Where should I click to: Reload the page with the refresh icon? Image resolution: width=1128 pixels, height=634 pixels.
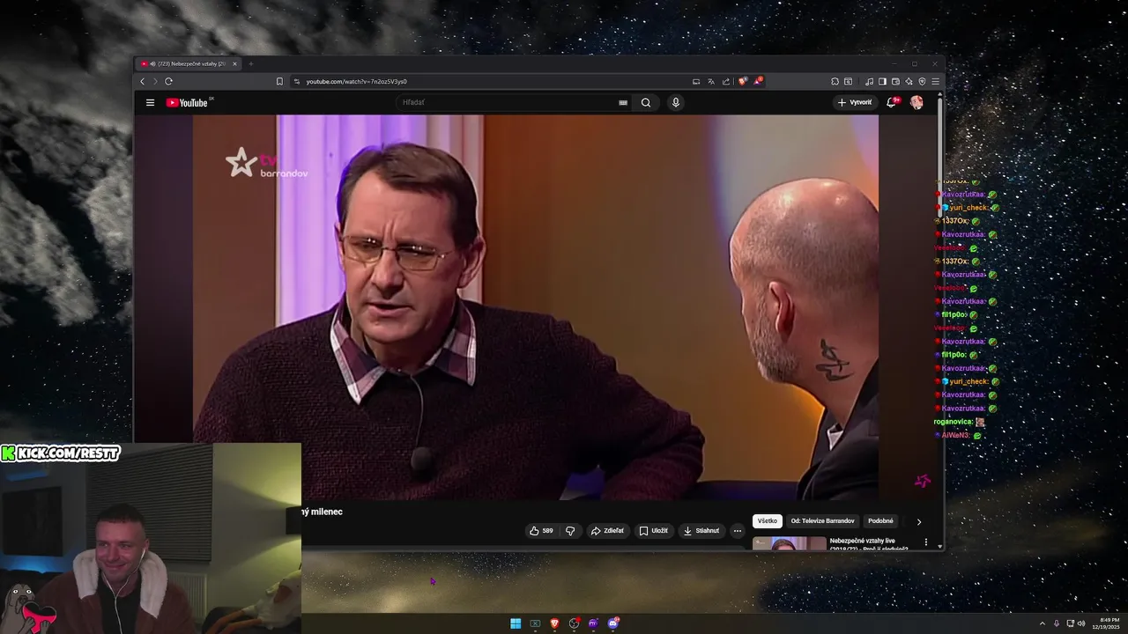pyautogui.click(x=168, y=81)
